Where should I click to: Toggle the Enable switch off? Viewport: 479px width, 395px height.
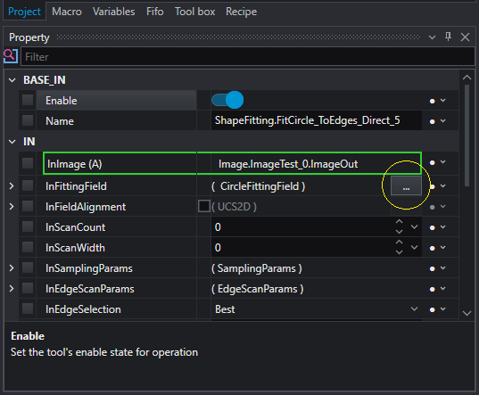[x=227, y=100]
